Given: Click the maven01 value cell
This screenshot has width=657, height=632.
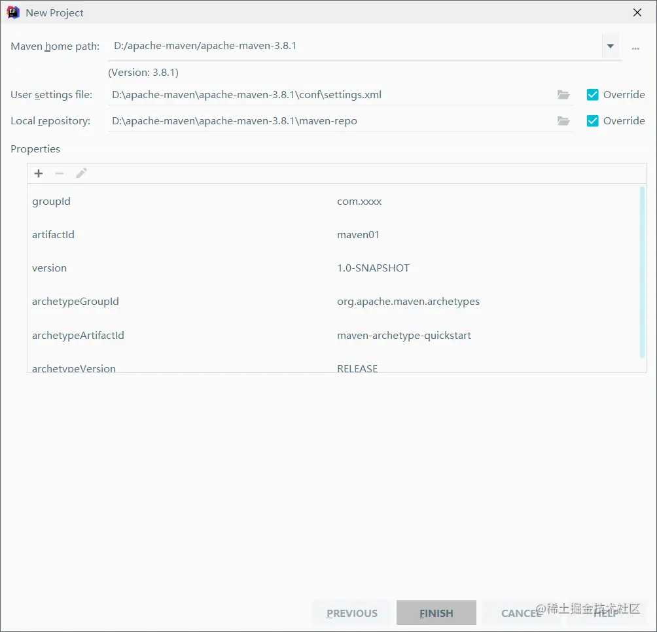Looking at the screenshot, I should coord(358,235).
